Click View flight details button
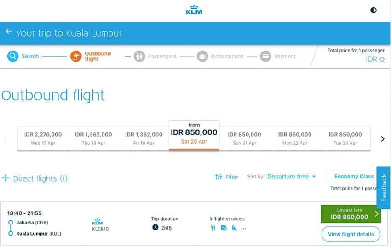Image resolution: width=391 pixels, height=247 pixels. pos(351,234)
